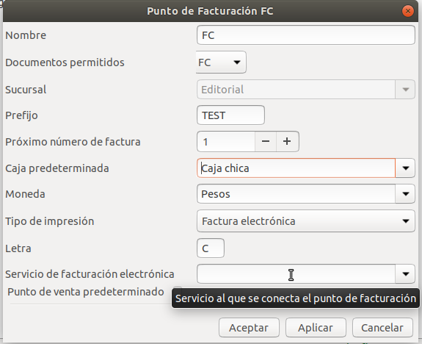This screenshot has height=344, width=422.
Task: Increase the próximo número de factura value
Action: (287, 142)
